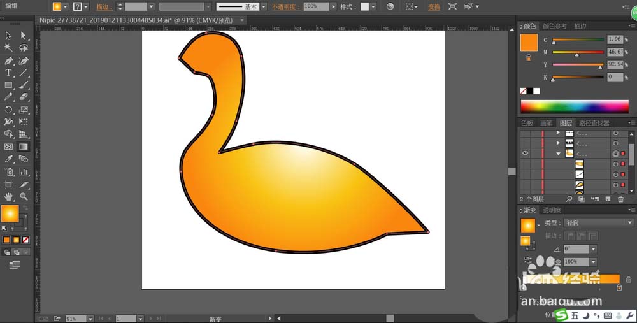Image resolution: width=637 pixels, height=323 pixels.
Task: Expand the first collapsed layer row
Action: 558,133
